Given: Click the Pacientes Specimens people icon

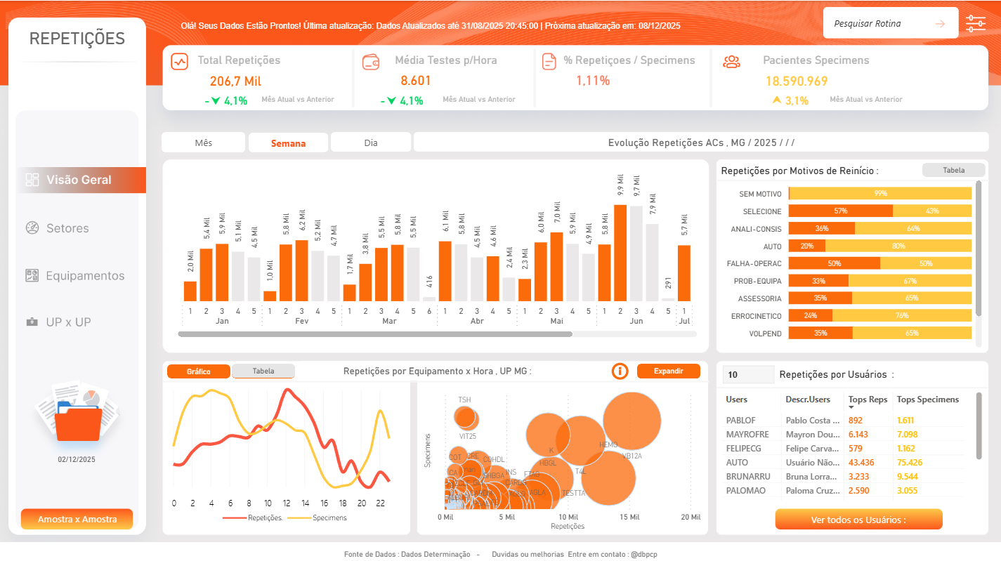Looking at the screenshot, I should pyautogui.click(x=732, y=62).
